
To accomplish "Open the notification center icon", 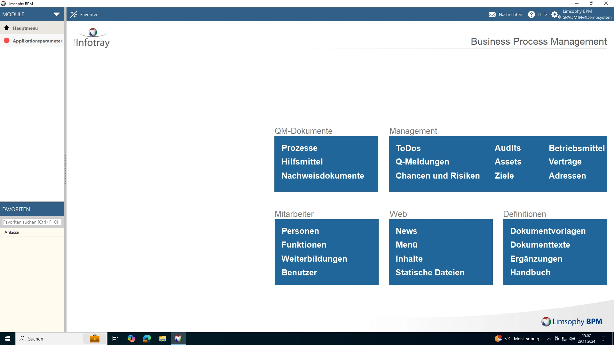I will (x=603, y=339).
